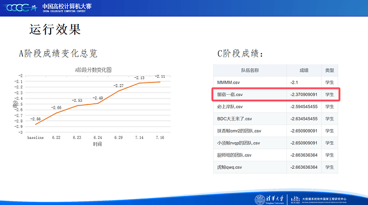Click the y-axis tick label -2.5
The image size is (368, 205).
[x=19, y=104]
